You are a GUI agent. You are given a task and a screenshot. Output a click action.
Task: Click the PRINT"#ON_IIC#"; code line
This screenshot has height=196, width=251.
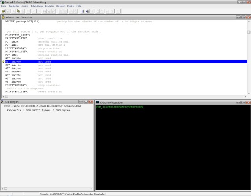coord(17,35)
